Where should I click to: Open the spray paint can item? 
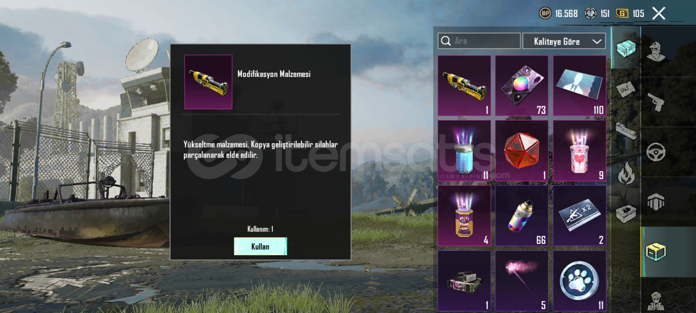tap(522, 216)
